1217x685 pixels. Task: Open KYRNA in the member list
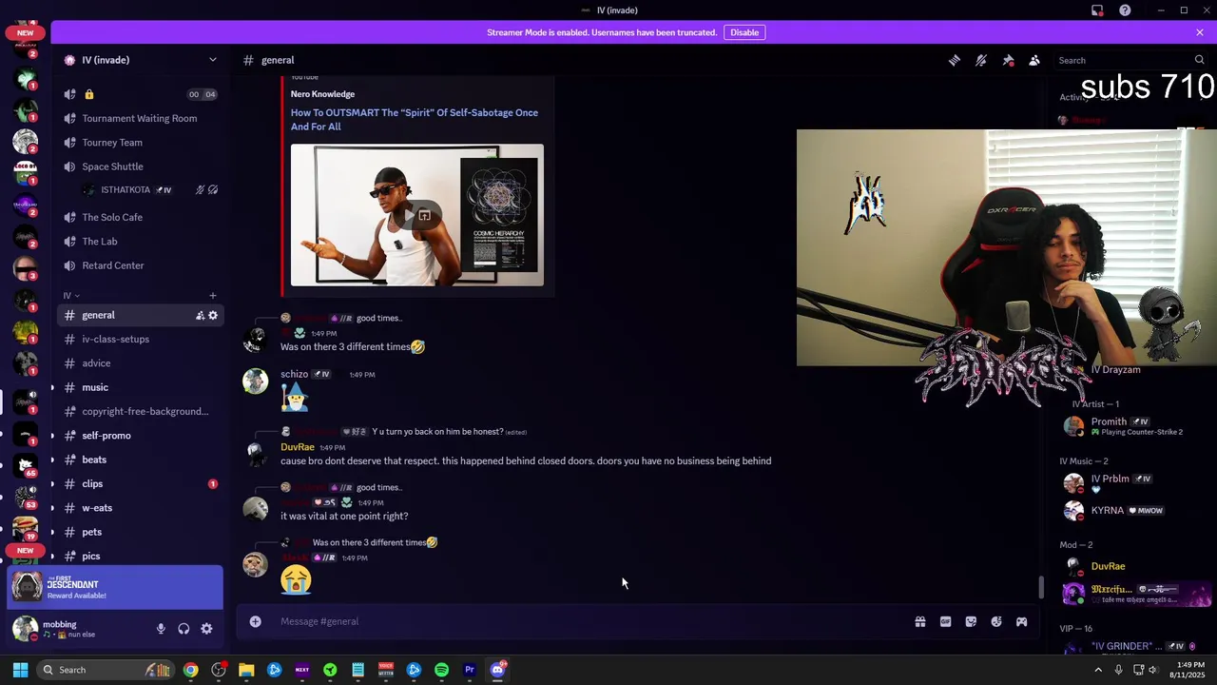pyautogui.click(x=1131, y=511)
